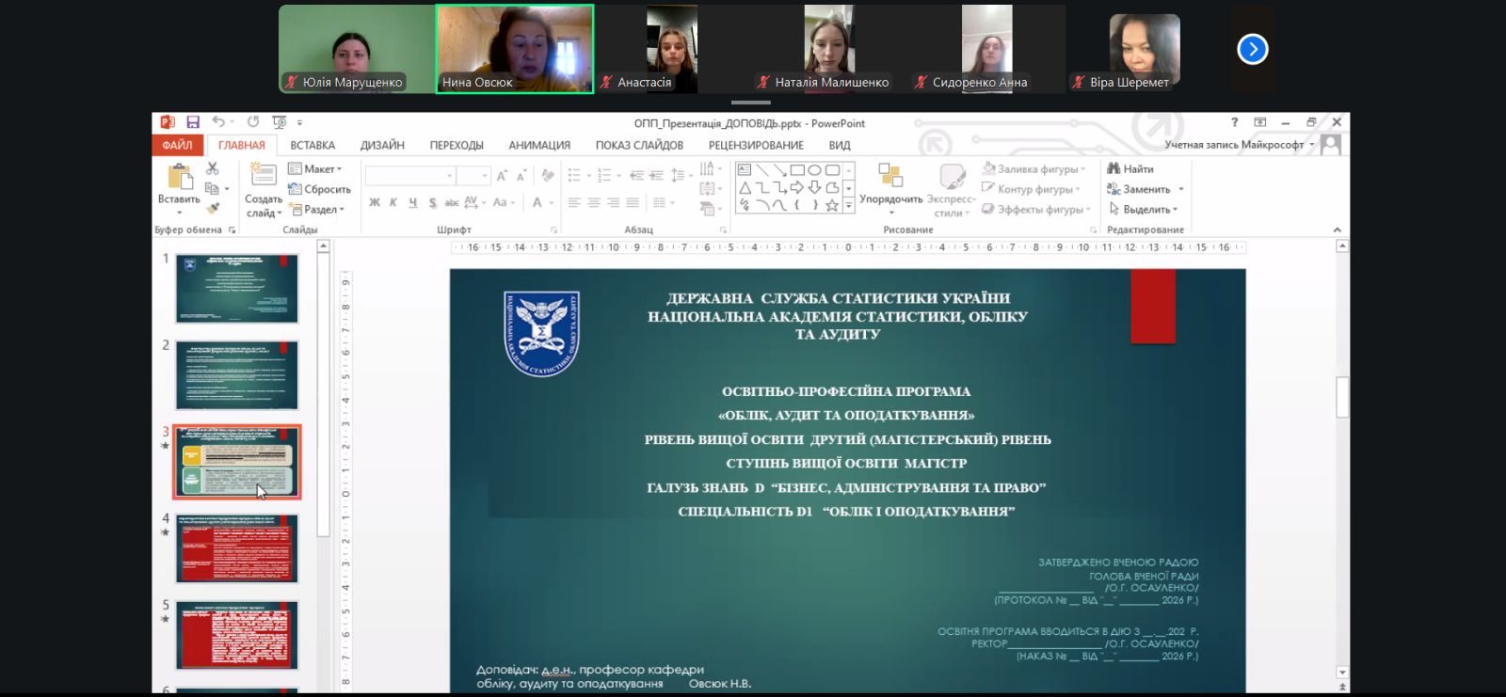Open the Макет layout dropdown
Screen dimensions: 1506x697
pyautogui.click(x=316, y=169)
